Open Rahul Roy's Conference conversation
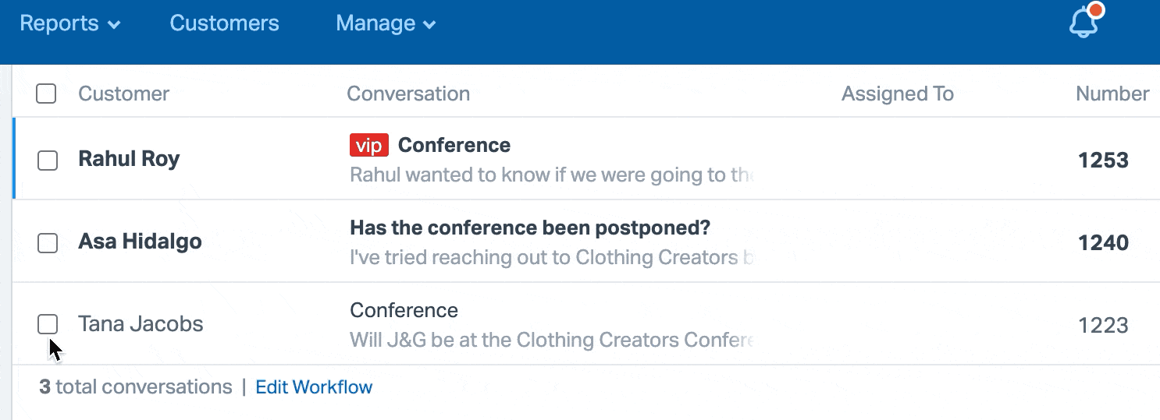1160x420 pixels. [x=454, y=146]
